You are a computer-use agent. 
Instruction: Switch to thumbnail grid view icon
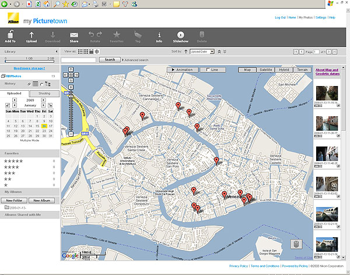(86, 52)
